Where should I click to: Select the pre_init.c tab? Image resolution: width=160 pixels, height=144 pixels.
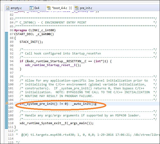pos(84,8)
